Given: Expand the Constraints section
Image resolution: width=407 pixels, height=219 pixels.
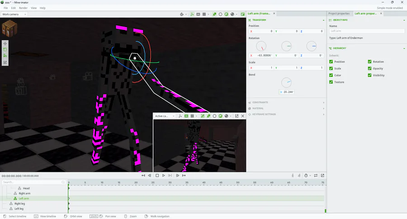Looking at the screenshot, I should 286,102.
